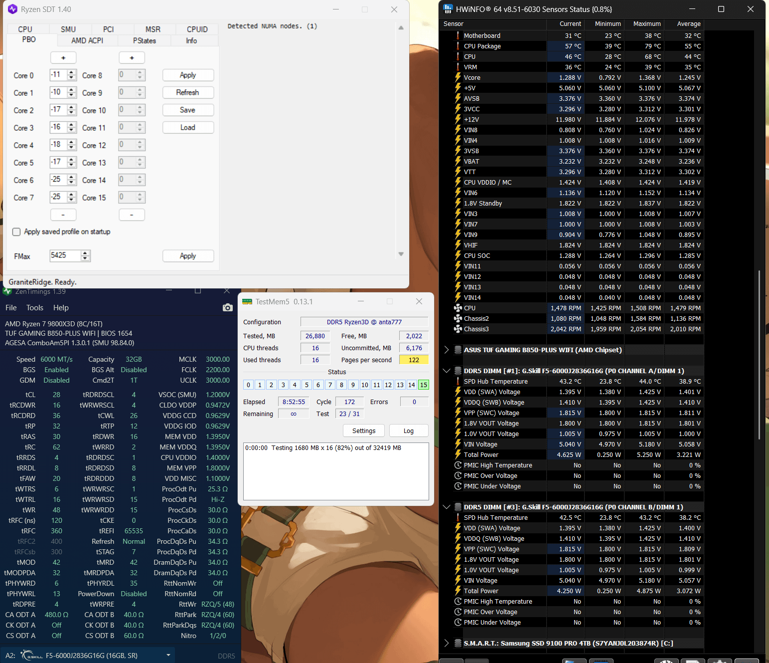The height and width of the screenshot is (663, 769).
Task: Click the Ryzen SDT log scroll-down arrow
Action: pos(401,254)
